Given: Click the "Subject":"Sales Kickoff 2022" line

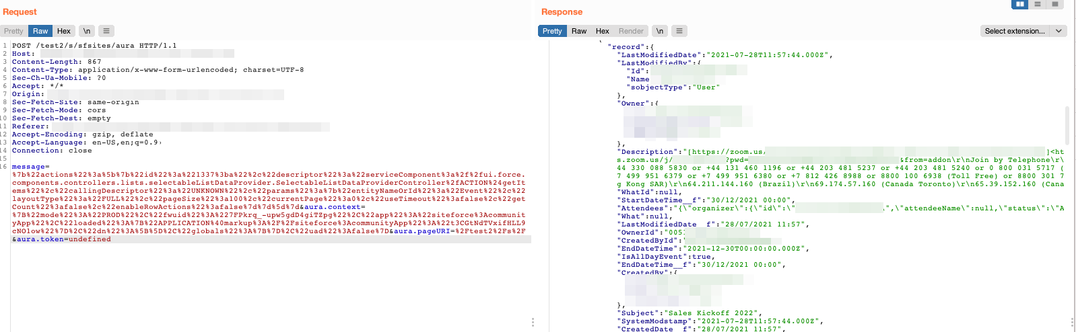Looking at the screenshot, I should tap(690, 313).
